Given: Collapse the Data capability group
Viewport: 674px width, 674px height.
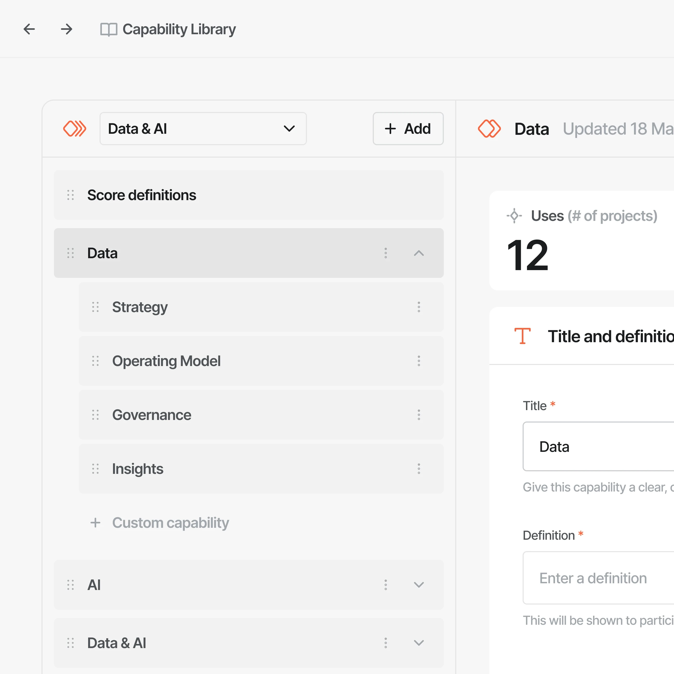Looking at the screenshot, I should [x=419, y=253].
